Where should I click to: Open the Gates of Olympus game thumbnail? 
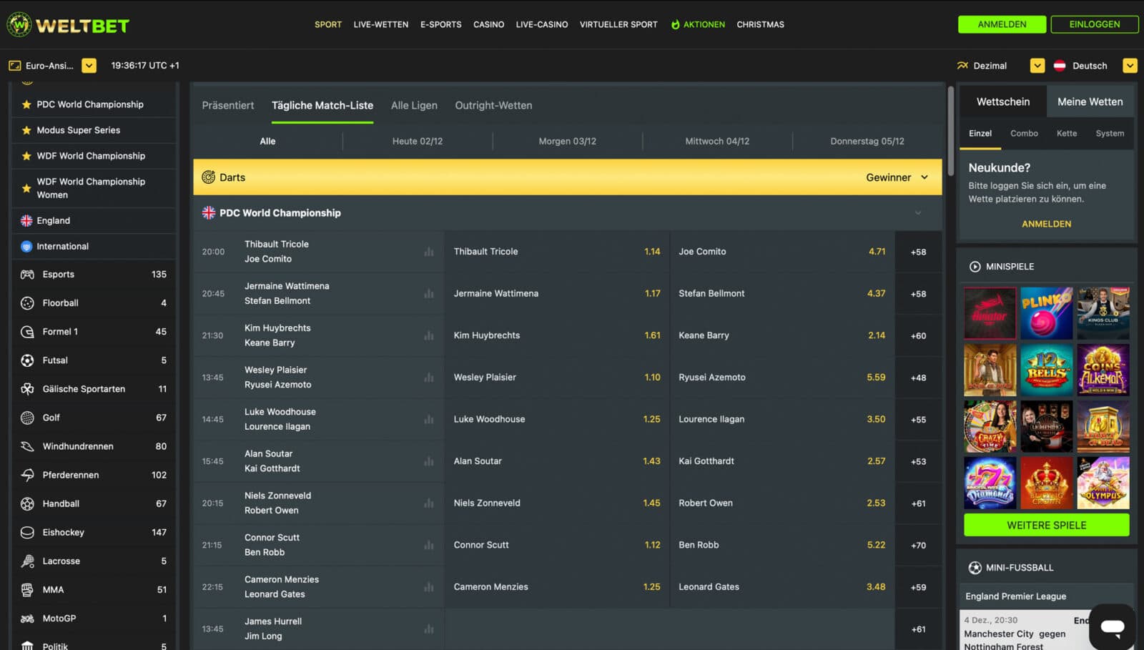(x=1103, y=483)
